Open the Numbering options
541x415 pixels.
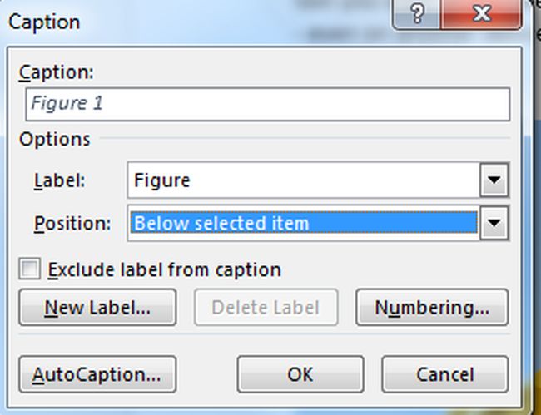[x=431, y=307]
